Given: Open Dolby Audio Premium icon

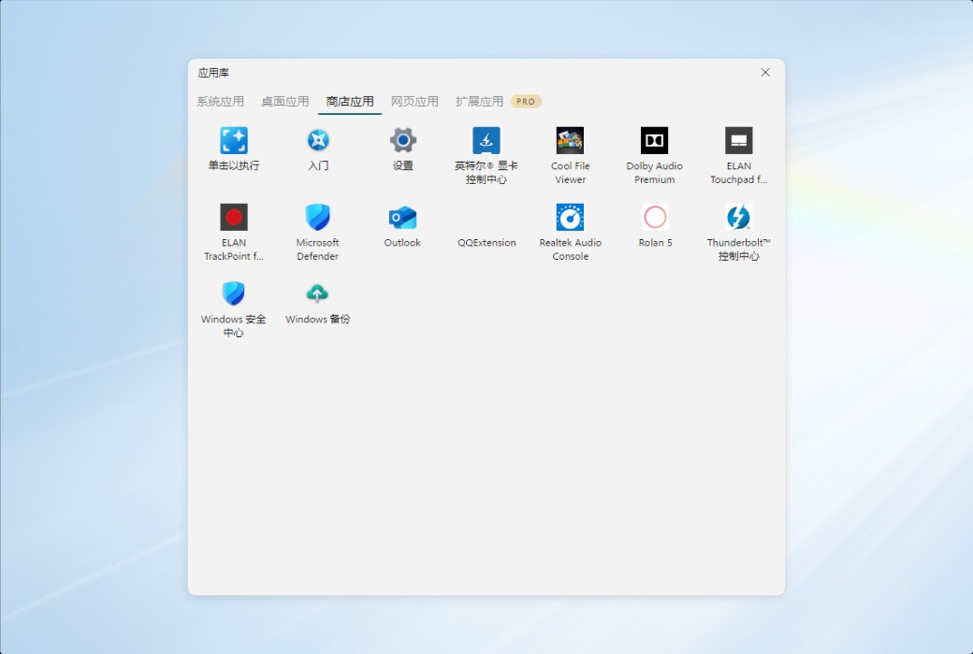Looking at the screenshot, I should tap(654, 141).
